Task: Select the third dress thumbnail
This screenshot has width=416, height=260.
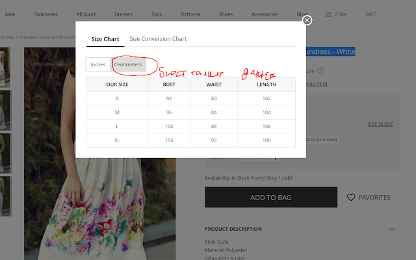Action: 5,153
